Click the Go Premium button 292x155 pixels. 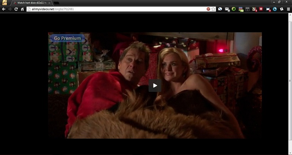68,38
